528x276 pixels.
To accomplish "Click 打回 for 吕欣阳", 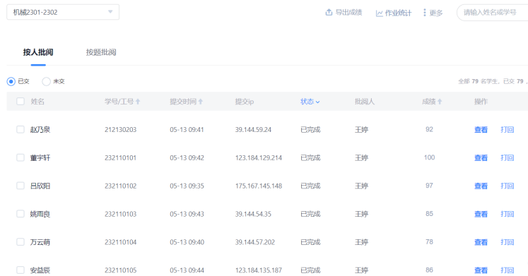I will 507,186.
